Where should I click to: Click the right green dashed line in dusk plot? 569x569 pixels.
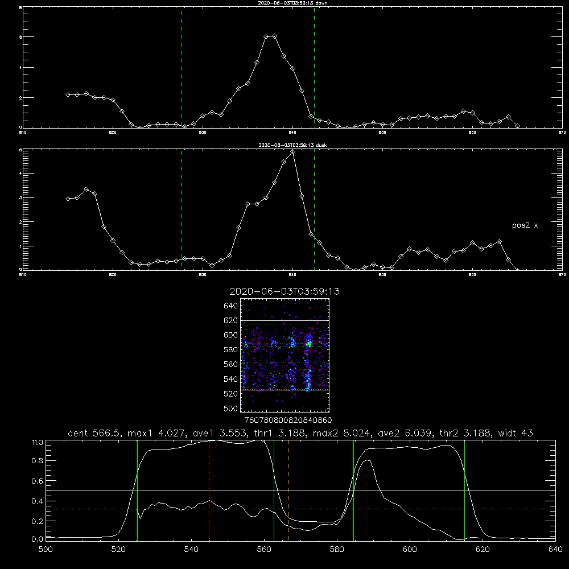[x=314, y=210]
